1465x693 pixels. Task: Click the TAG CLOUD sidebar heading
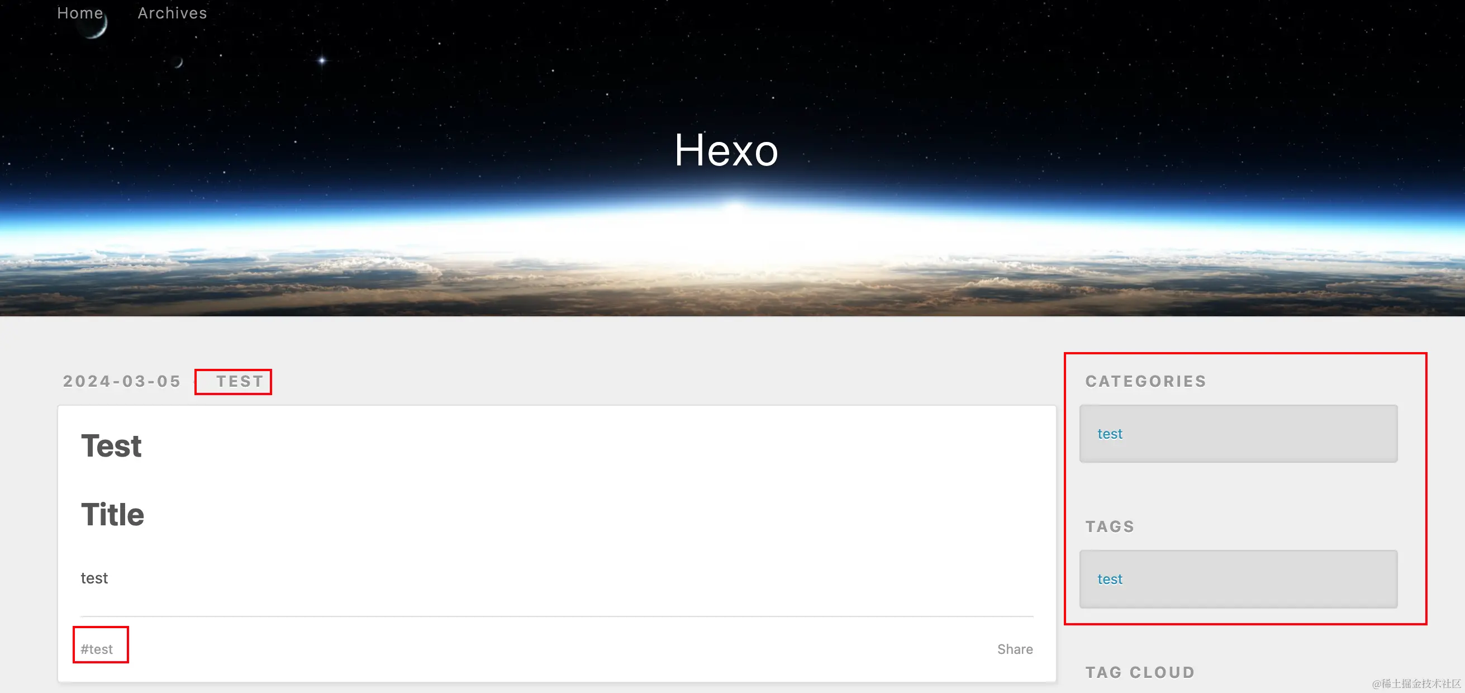[x=1140, y=672]
